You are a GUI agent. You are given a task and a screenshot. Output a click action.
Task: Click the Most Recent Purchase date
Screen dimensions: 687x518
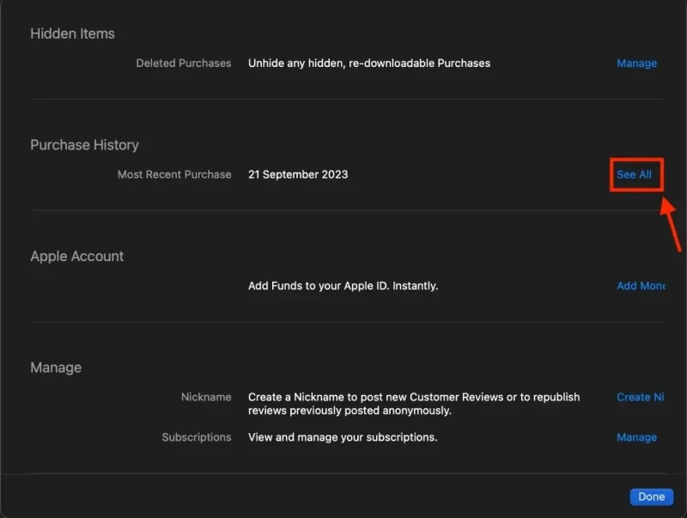pos(297,174)
